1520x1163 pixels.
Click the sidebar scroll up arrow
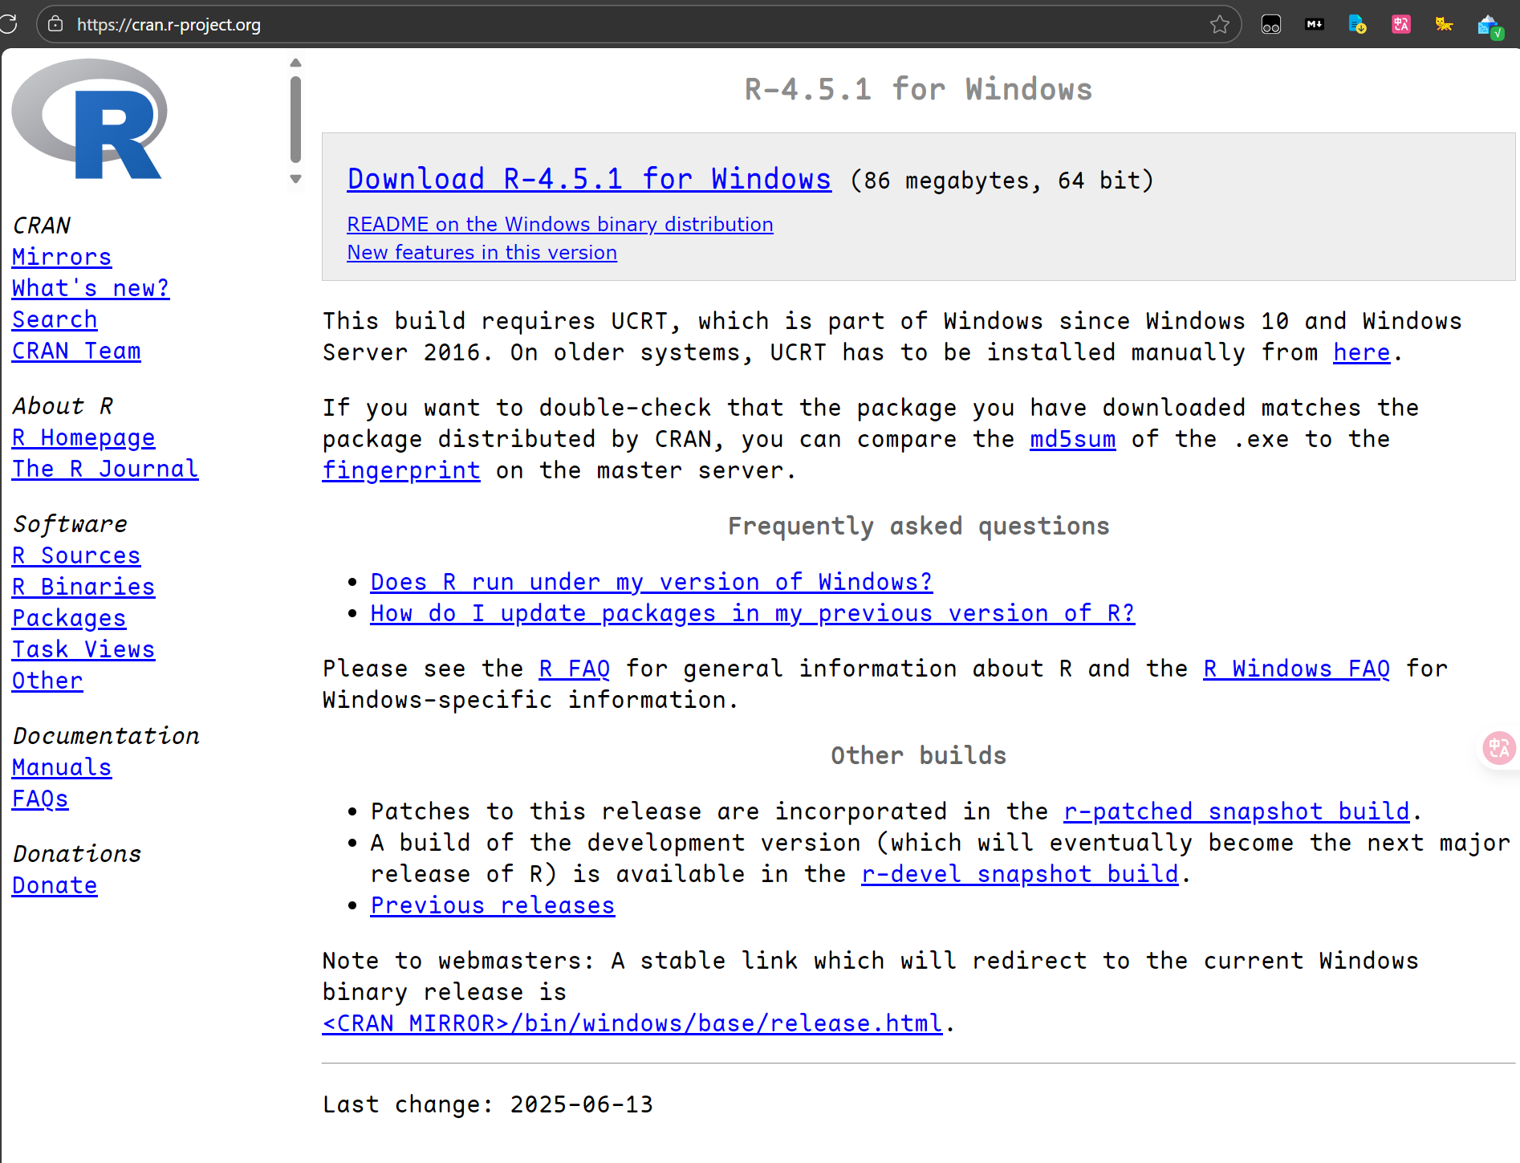295,63
